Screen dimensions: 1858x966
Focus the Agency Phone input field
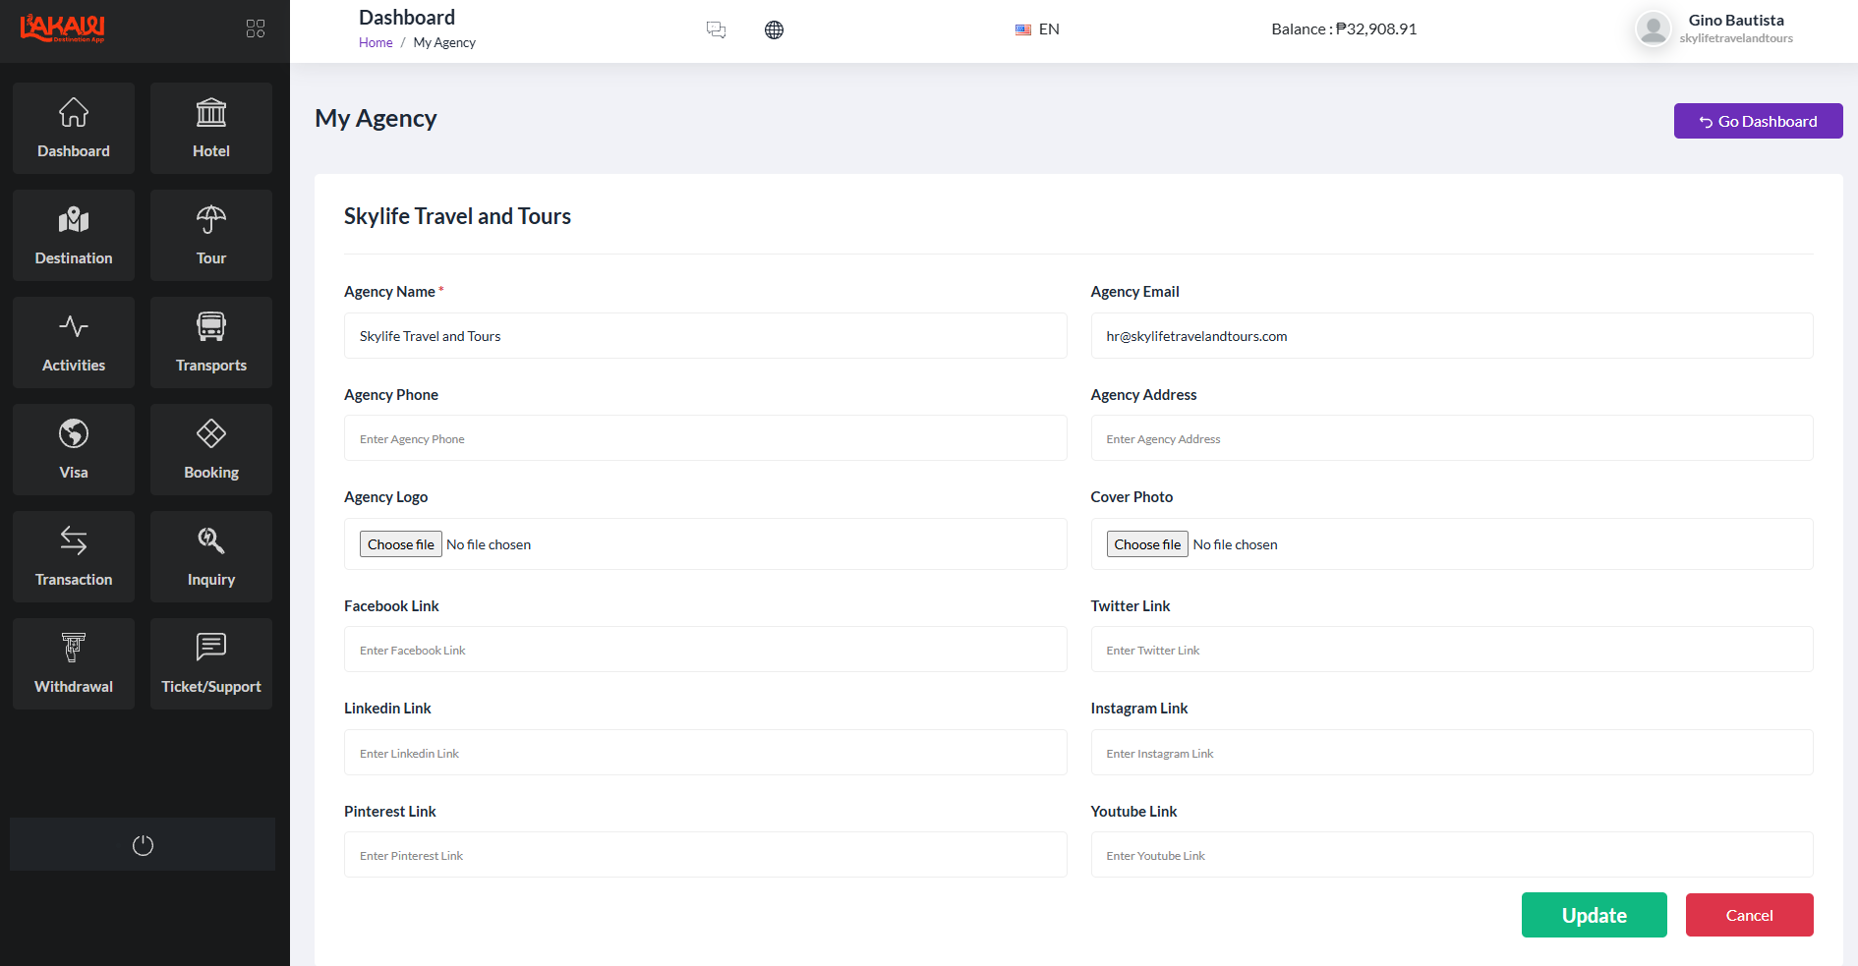pos(705,438)
